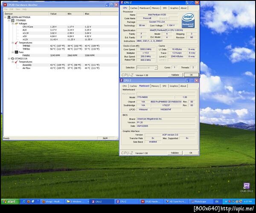Click the Intel Pentium 4 HT logo
Image resolution: width=256 pixels, height=213 pixels.
tap(187, 20)
